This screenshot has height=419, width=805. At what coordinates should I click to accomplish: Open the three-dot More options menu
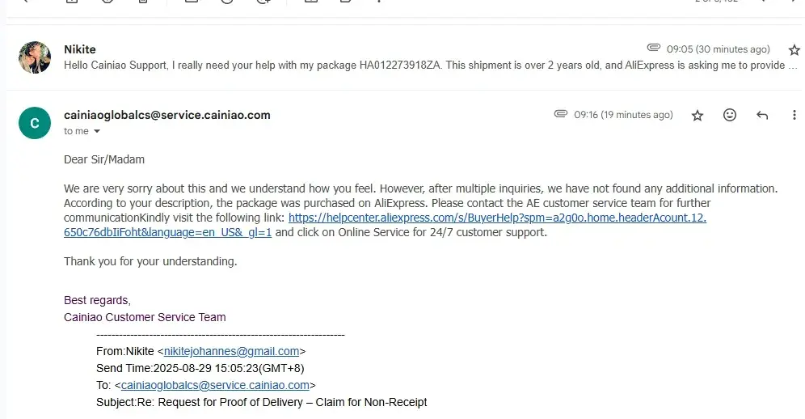click(x=794, y=116)
